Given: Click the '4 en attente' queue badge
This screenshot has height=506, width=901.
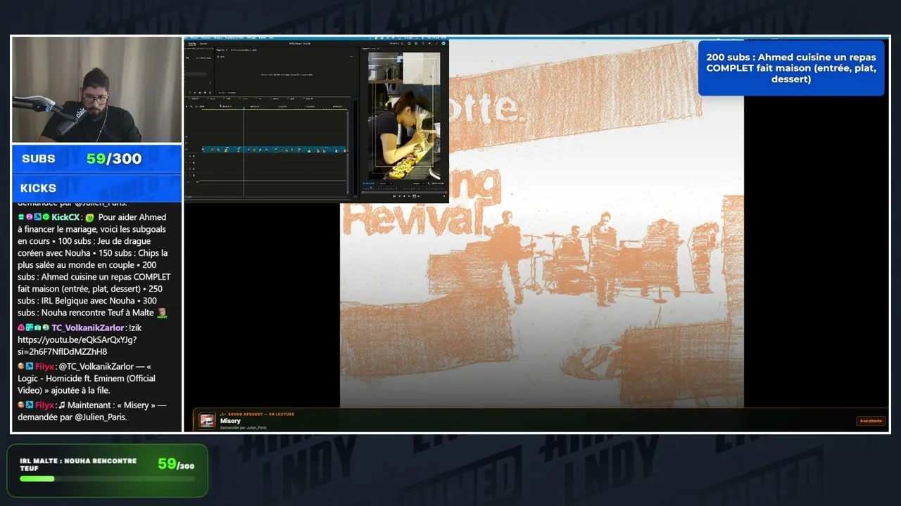Looking at the screenshot, I should pos(871,421).
